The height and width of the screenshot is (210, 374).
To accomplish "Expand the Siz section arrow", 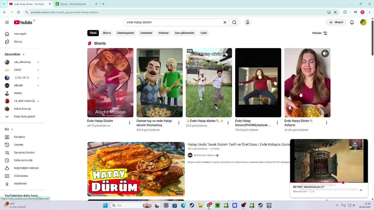I will [12, 129].
